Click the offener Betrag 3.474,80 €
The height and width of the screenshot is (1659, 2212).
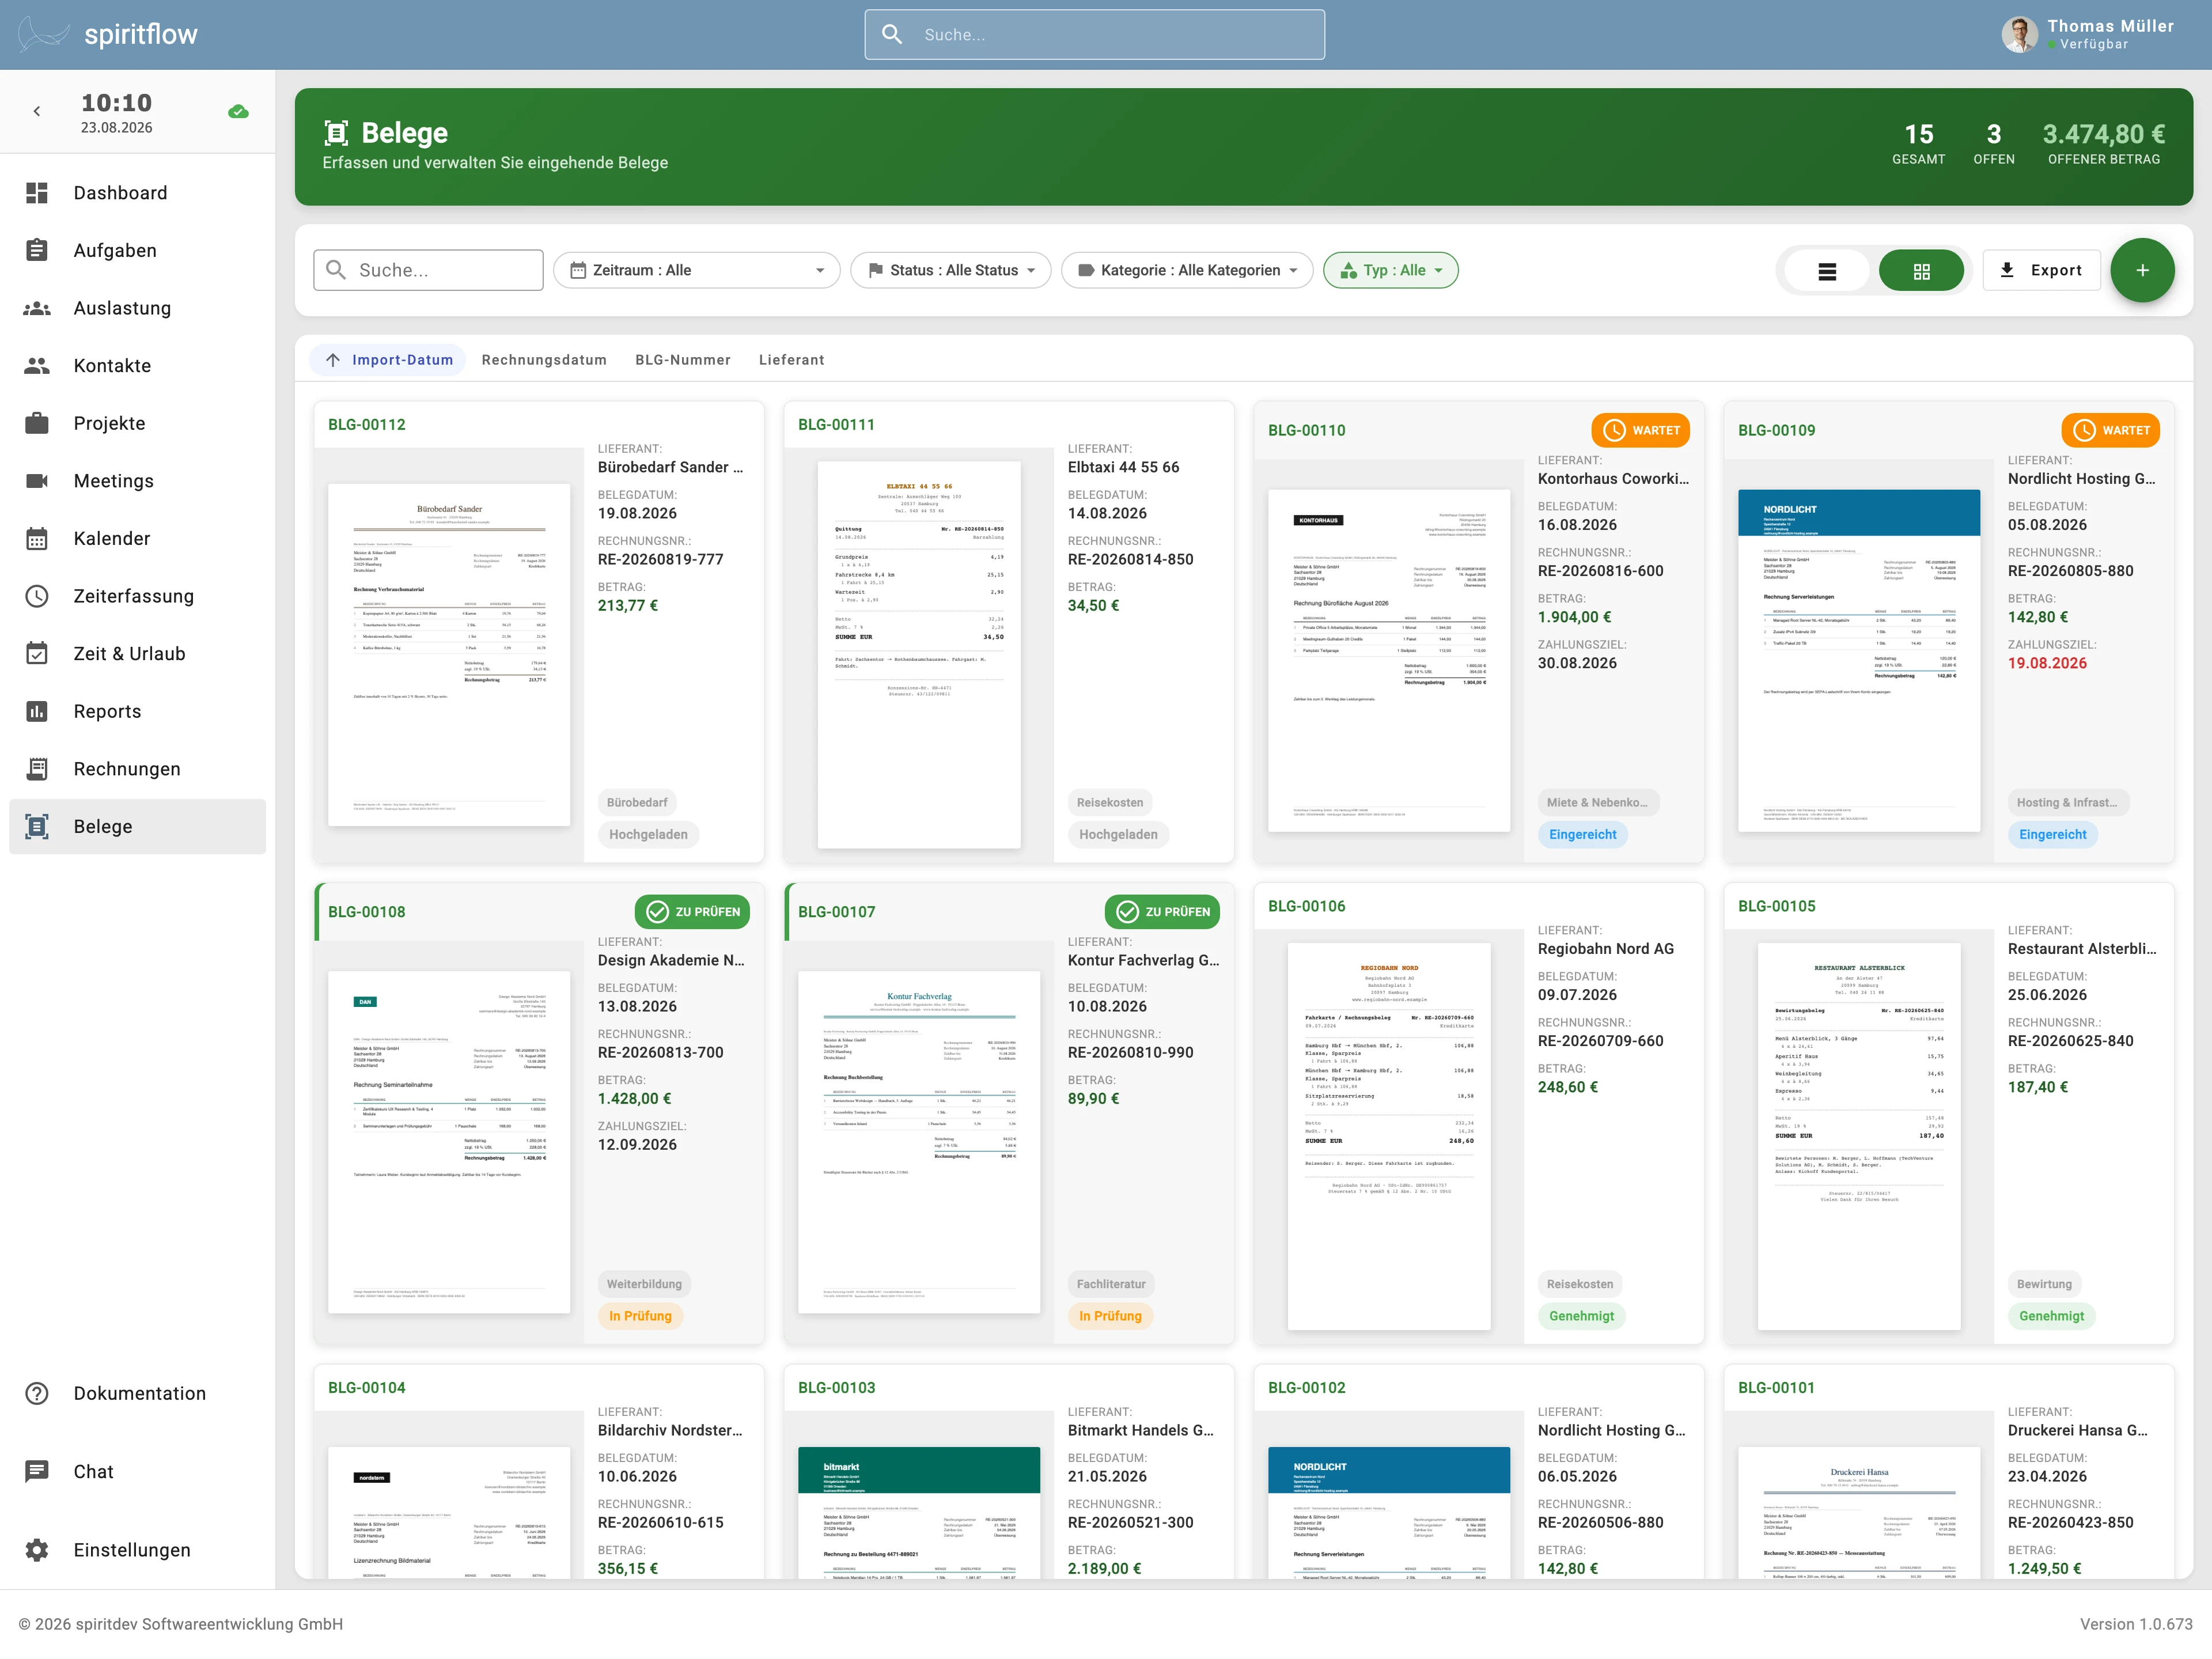[x=2104, y=134]
